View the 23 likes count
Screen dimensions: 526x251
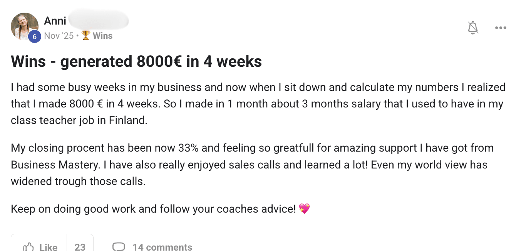[80, 247]
